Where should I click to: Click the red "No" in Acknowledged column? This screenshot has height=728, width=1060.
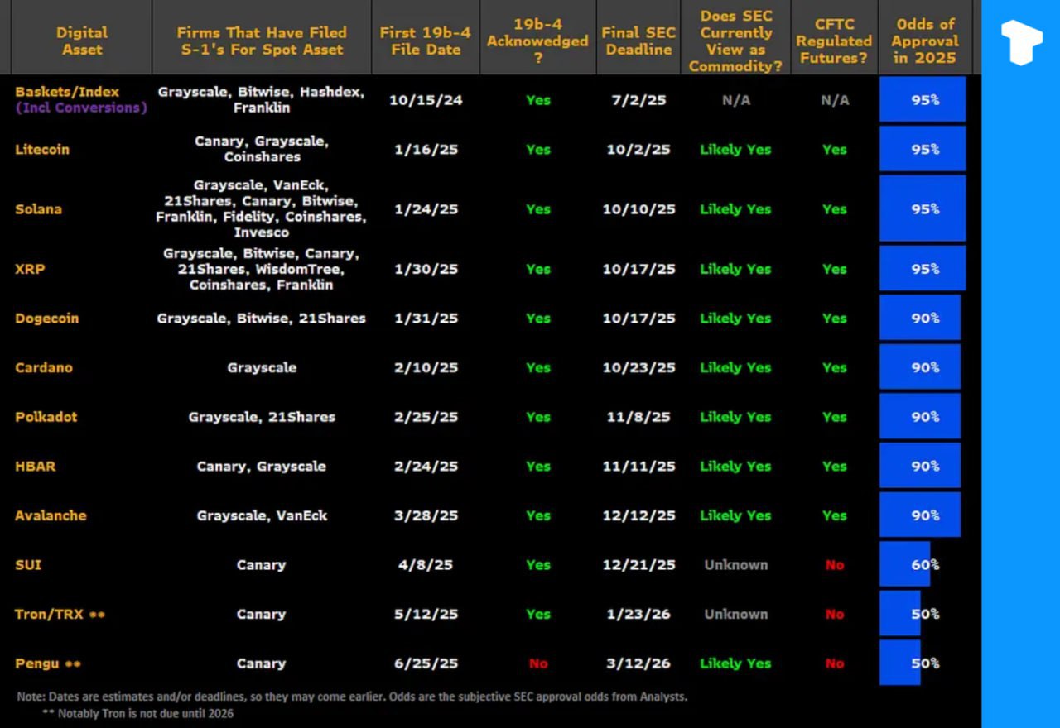coord(537,663)
